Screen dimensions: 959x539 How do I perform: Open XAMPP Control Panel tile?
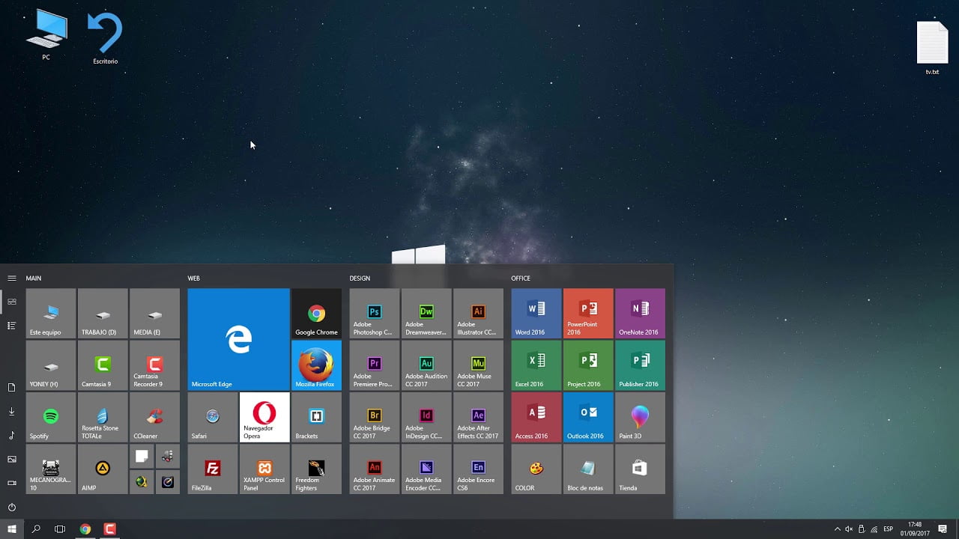click(x=264, y=469)
